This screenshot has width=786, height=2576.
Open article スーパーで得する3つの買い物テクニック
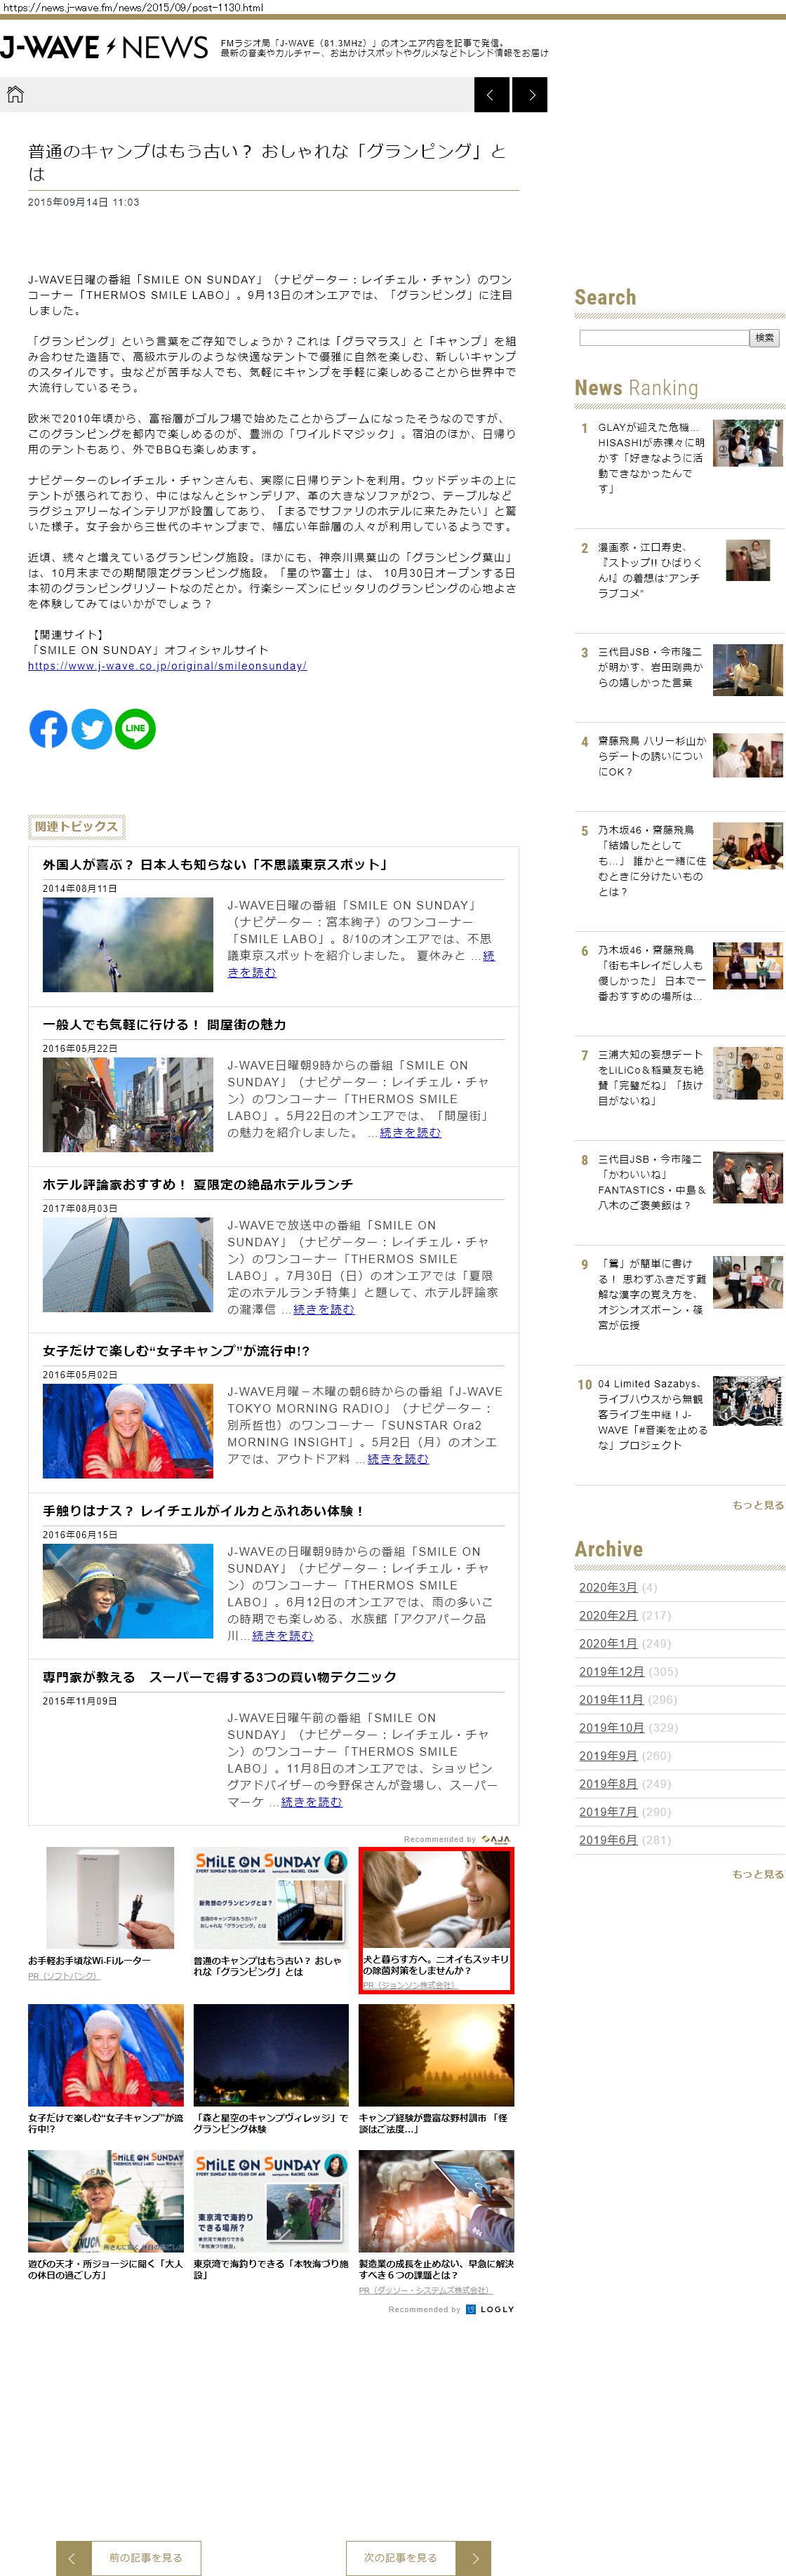[x=220, y=1677]
